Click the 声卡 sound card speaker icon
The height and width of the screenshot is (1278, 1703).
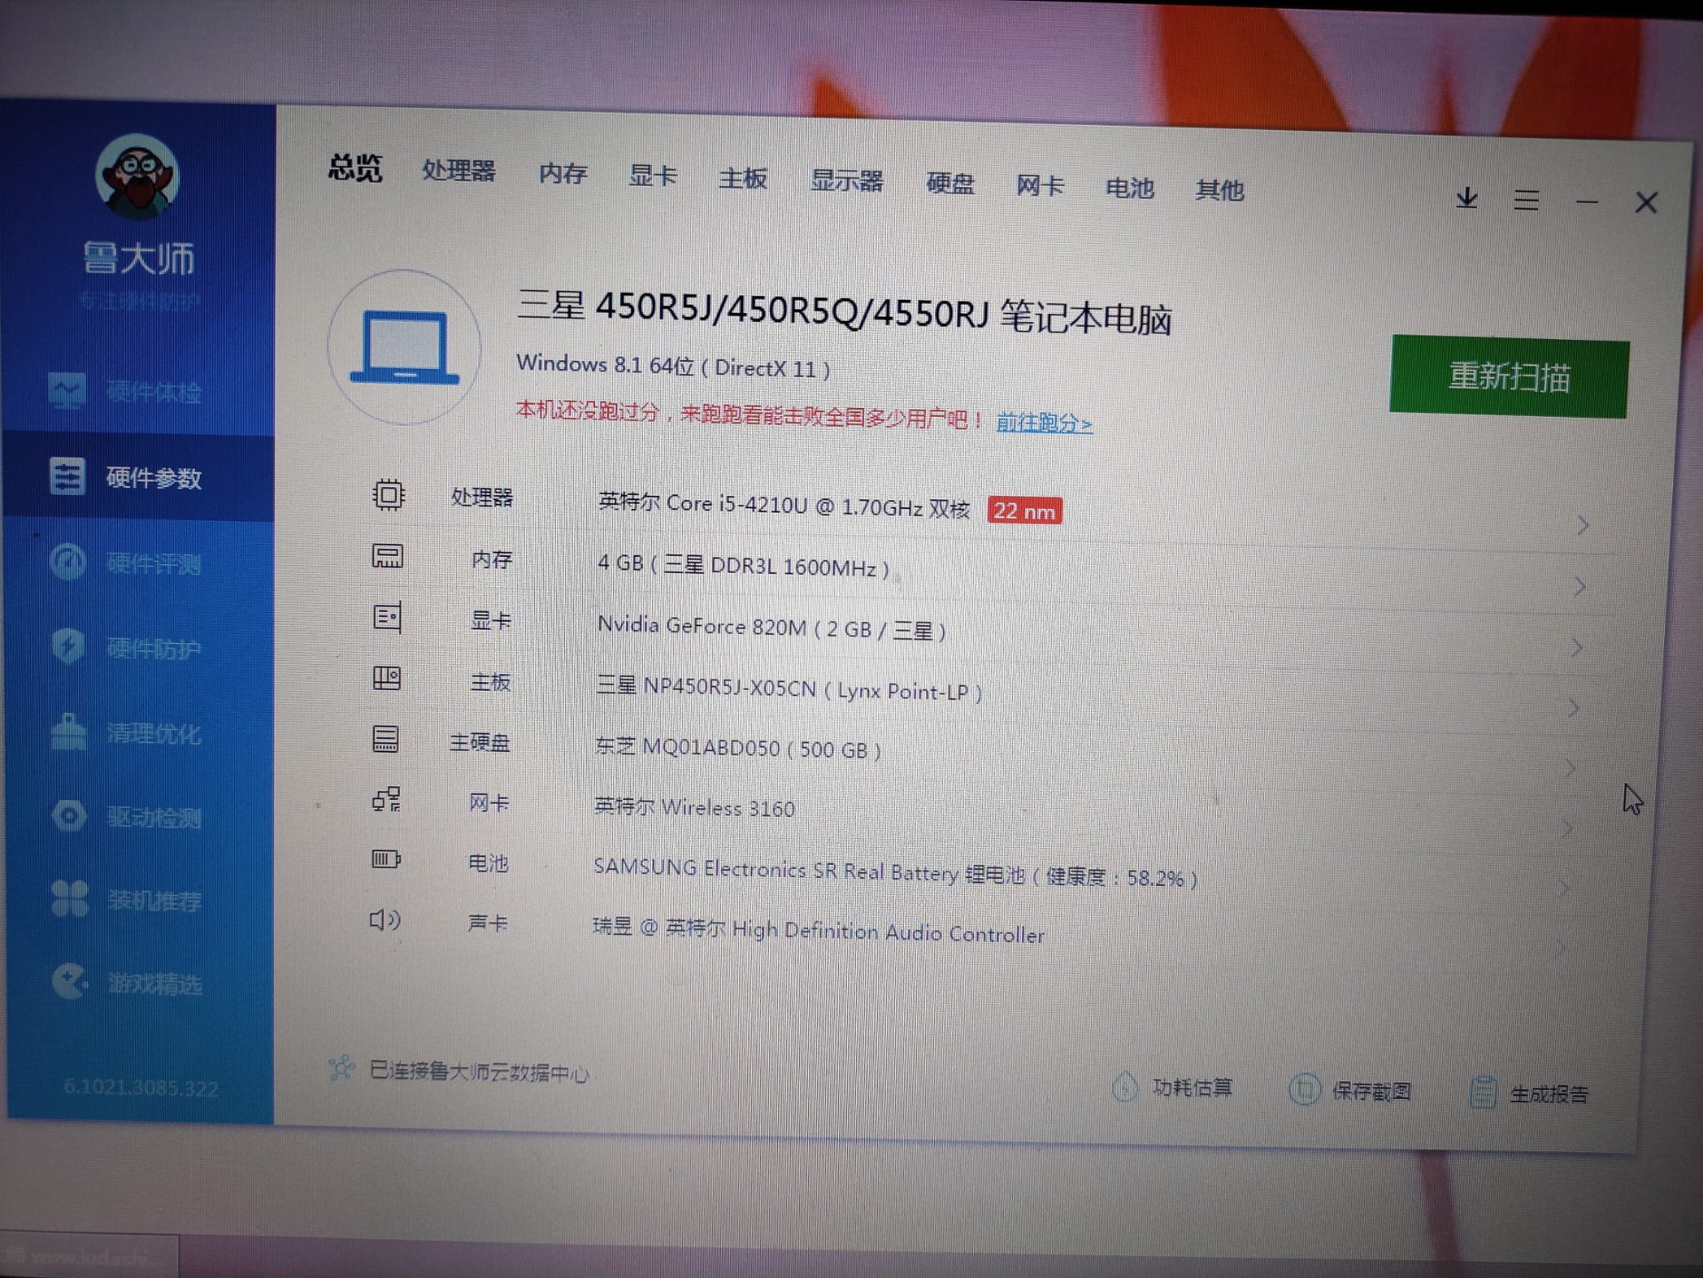385,920
